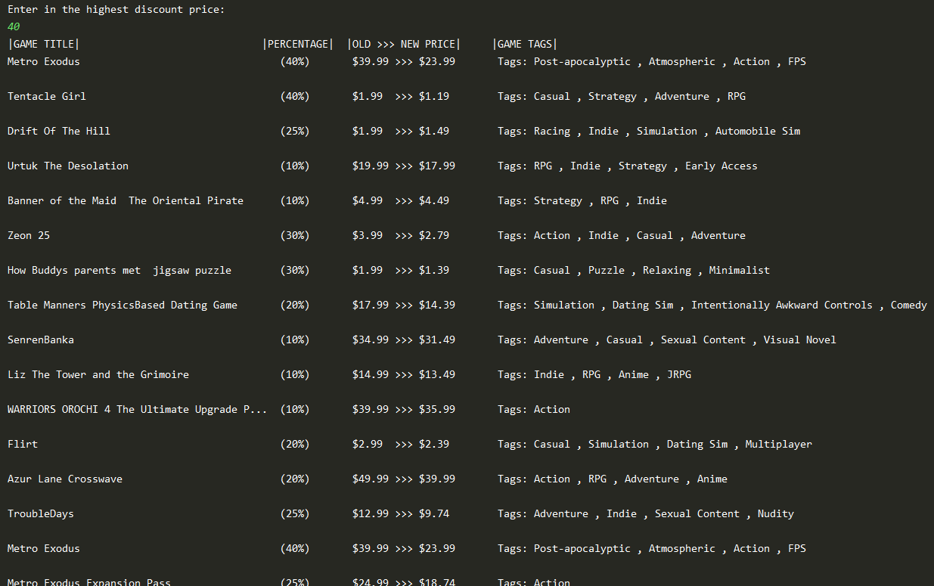Click "(25%)" in the Drift Of The Hill row
Screen dimensions: 934x586
coord(295,131)
